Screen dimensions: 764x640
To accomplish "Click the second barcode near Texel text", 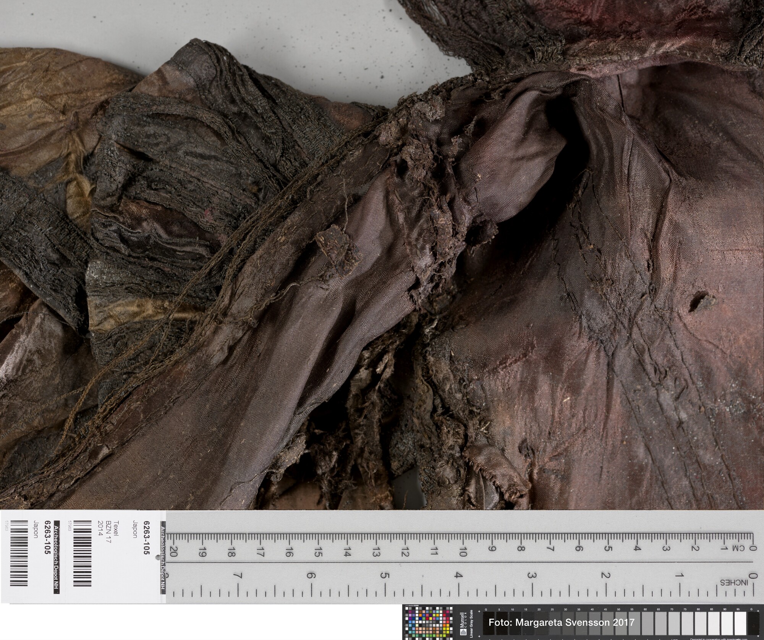I will tap(82, 552).
